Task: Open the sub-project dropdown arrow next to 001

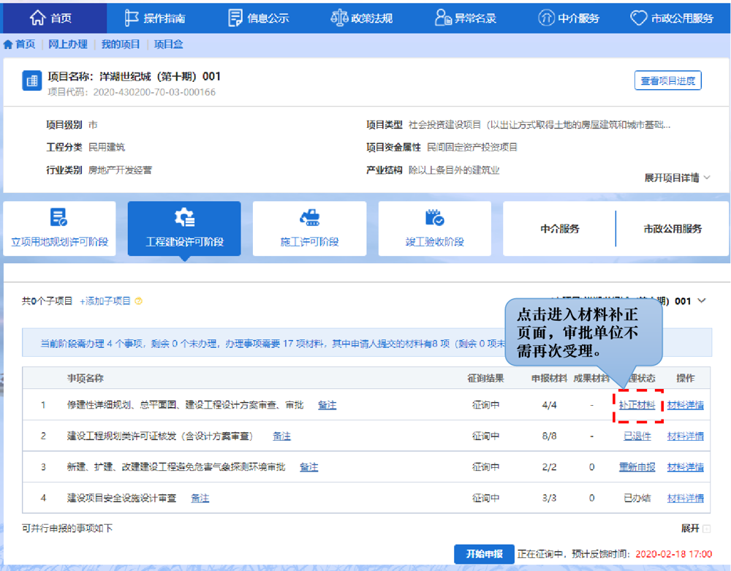Action: (702, 300)
